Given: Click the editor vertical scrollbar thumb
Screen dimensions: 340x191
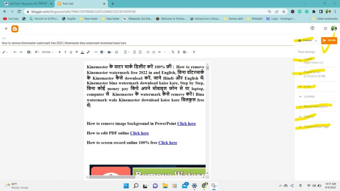Looking at the screenshot, I should (x=208, y=68).
